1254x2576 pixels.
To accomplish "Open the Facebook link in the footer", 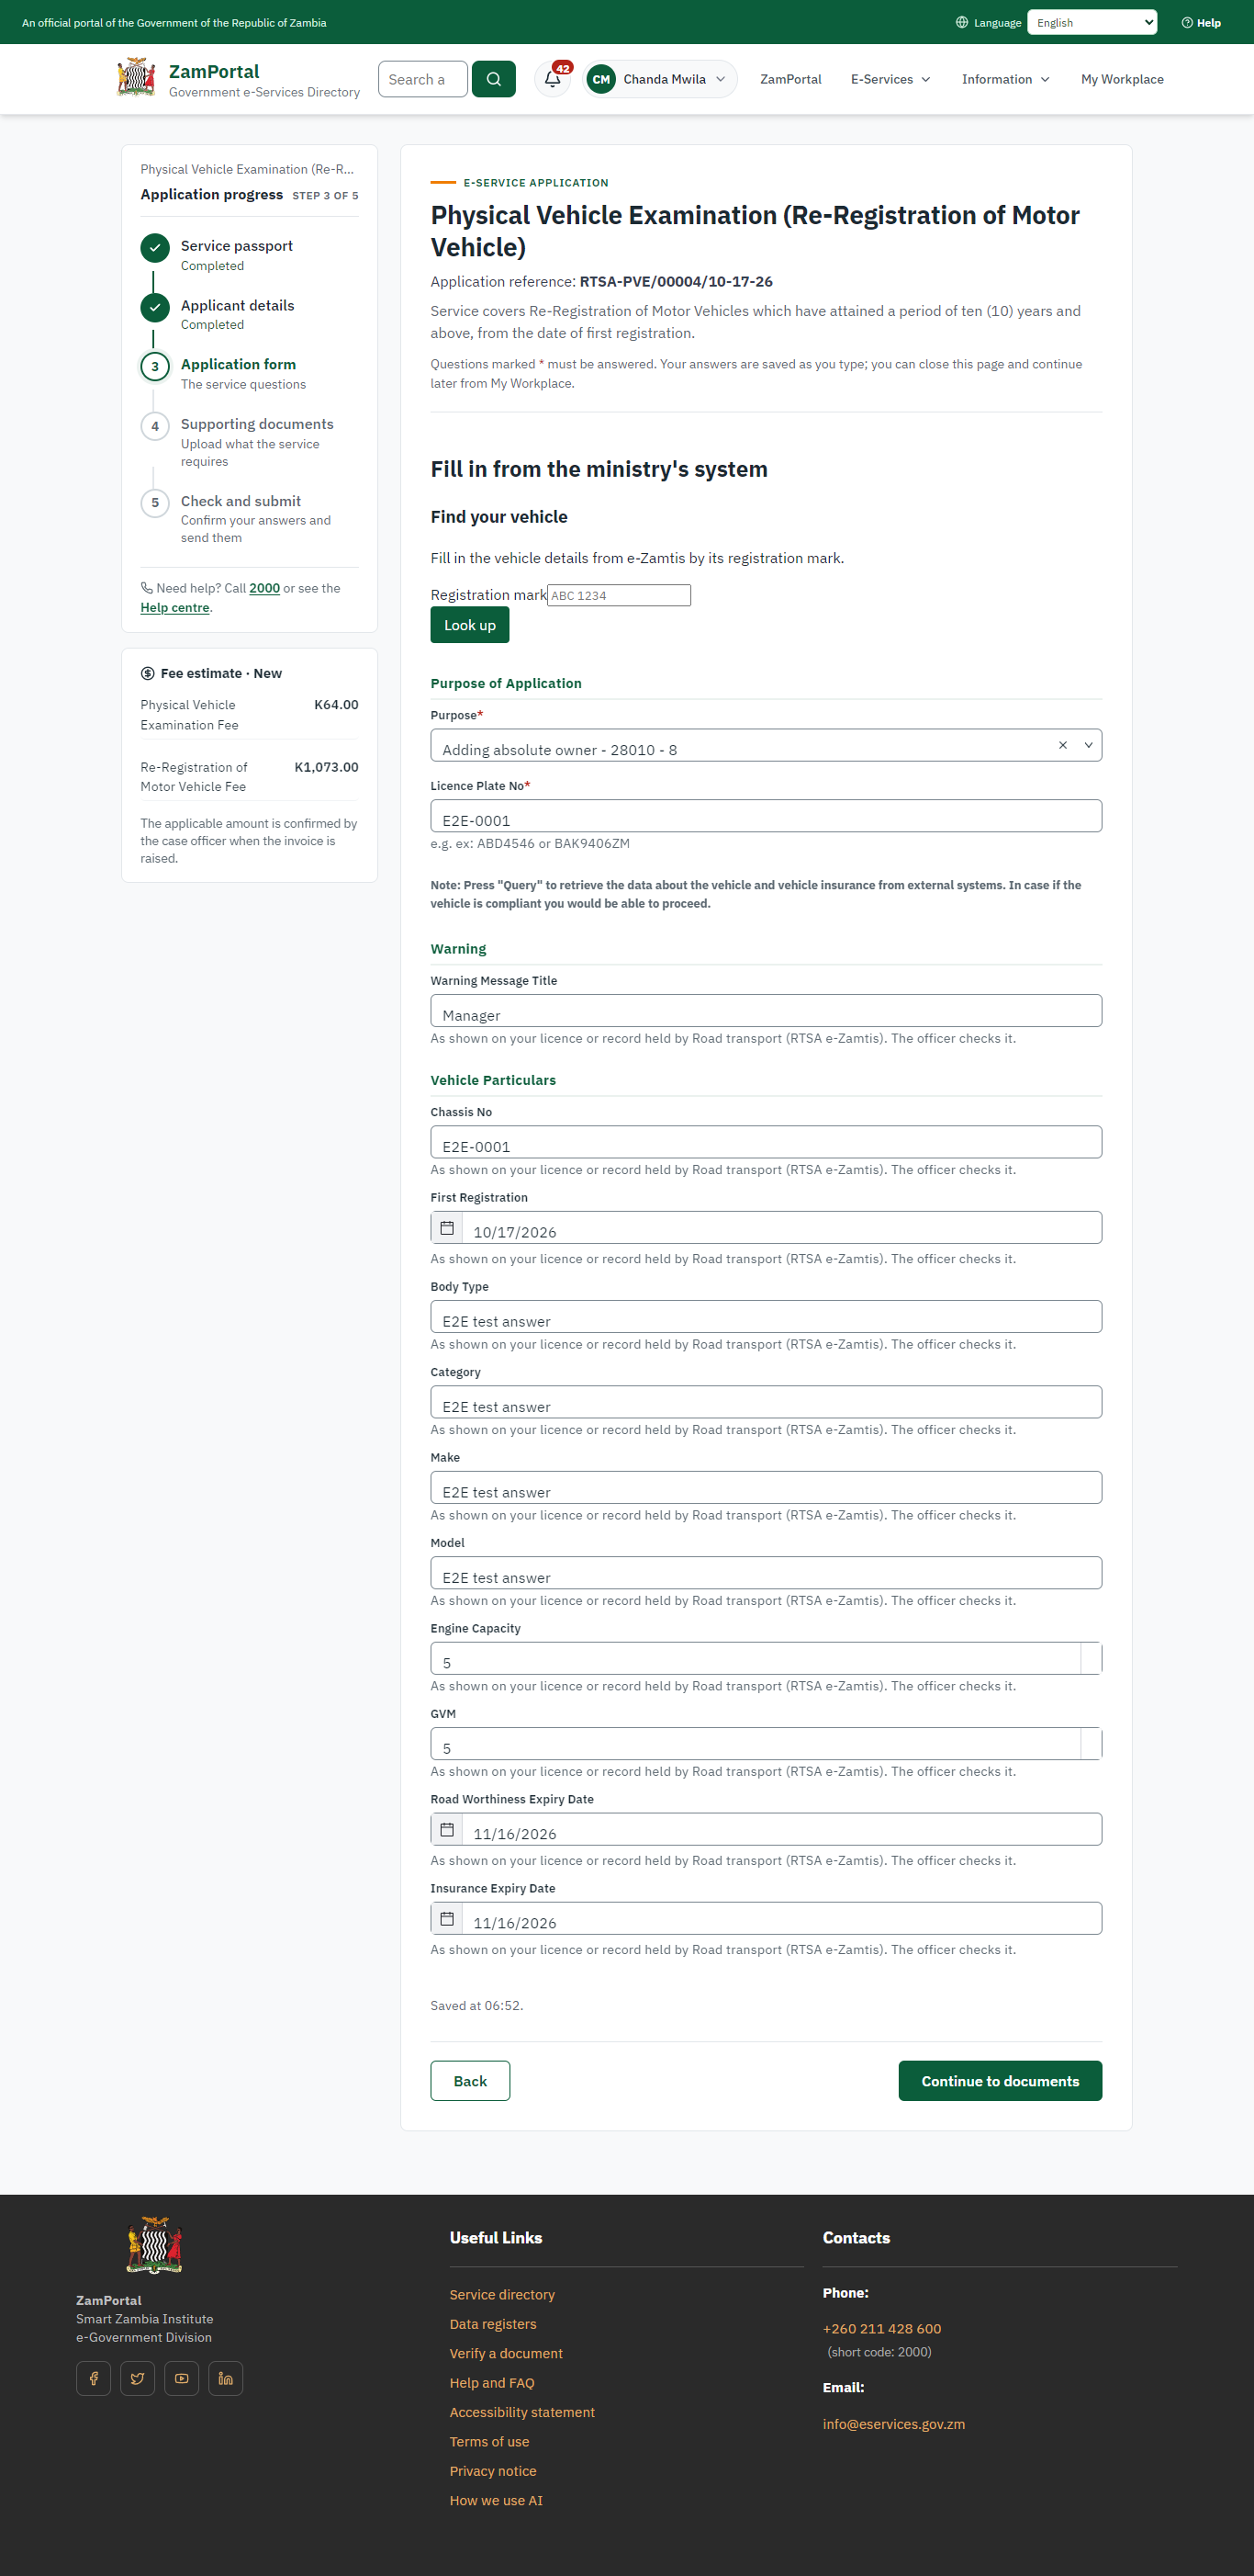I will (x=94, y=2378).
